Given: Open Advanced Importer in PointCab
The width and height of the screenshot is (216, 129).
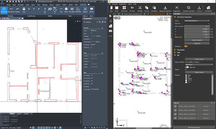Looking at the screenshot, I should point(165,9).
